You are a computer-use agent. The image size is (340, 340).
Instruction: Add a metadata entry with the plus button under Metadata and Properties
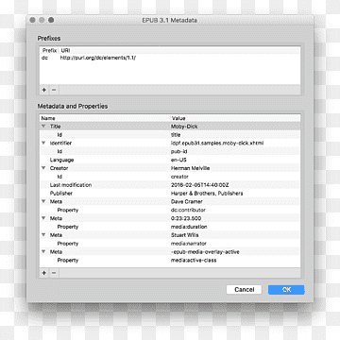44,273
